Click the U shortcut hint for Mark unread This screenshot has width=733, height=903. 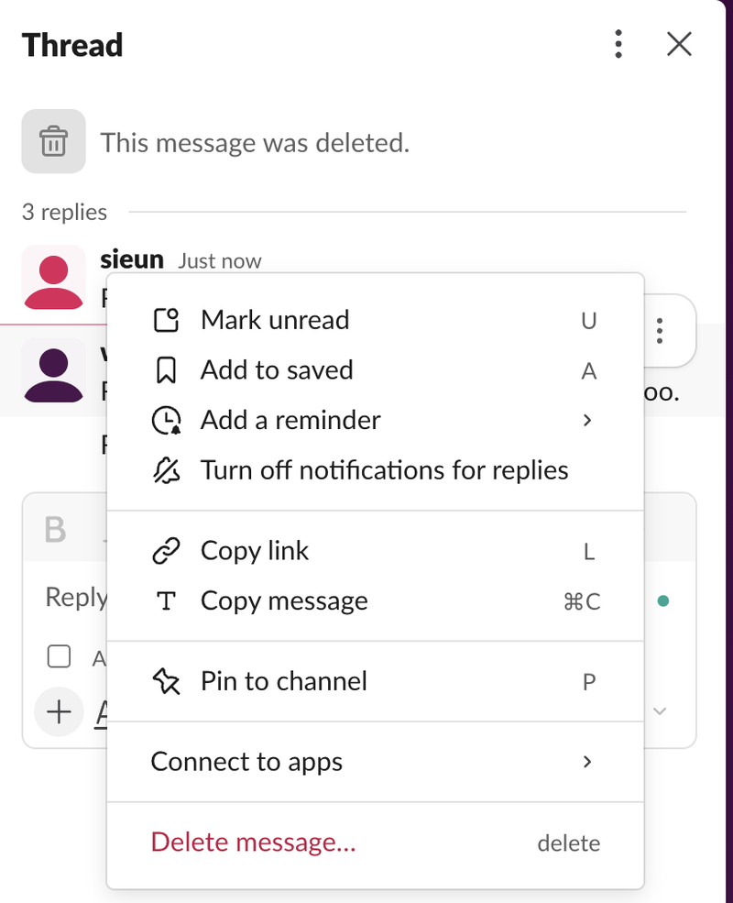[x=588, y=321]
